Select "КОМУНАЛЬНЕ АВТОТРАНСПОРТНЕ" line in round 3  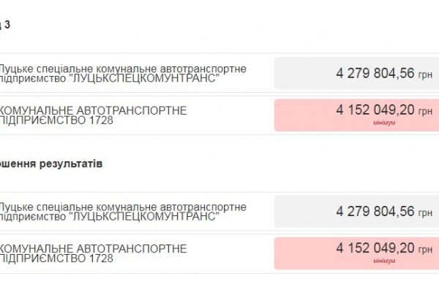tap(93, 109)
